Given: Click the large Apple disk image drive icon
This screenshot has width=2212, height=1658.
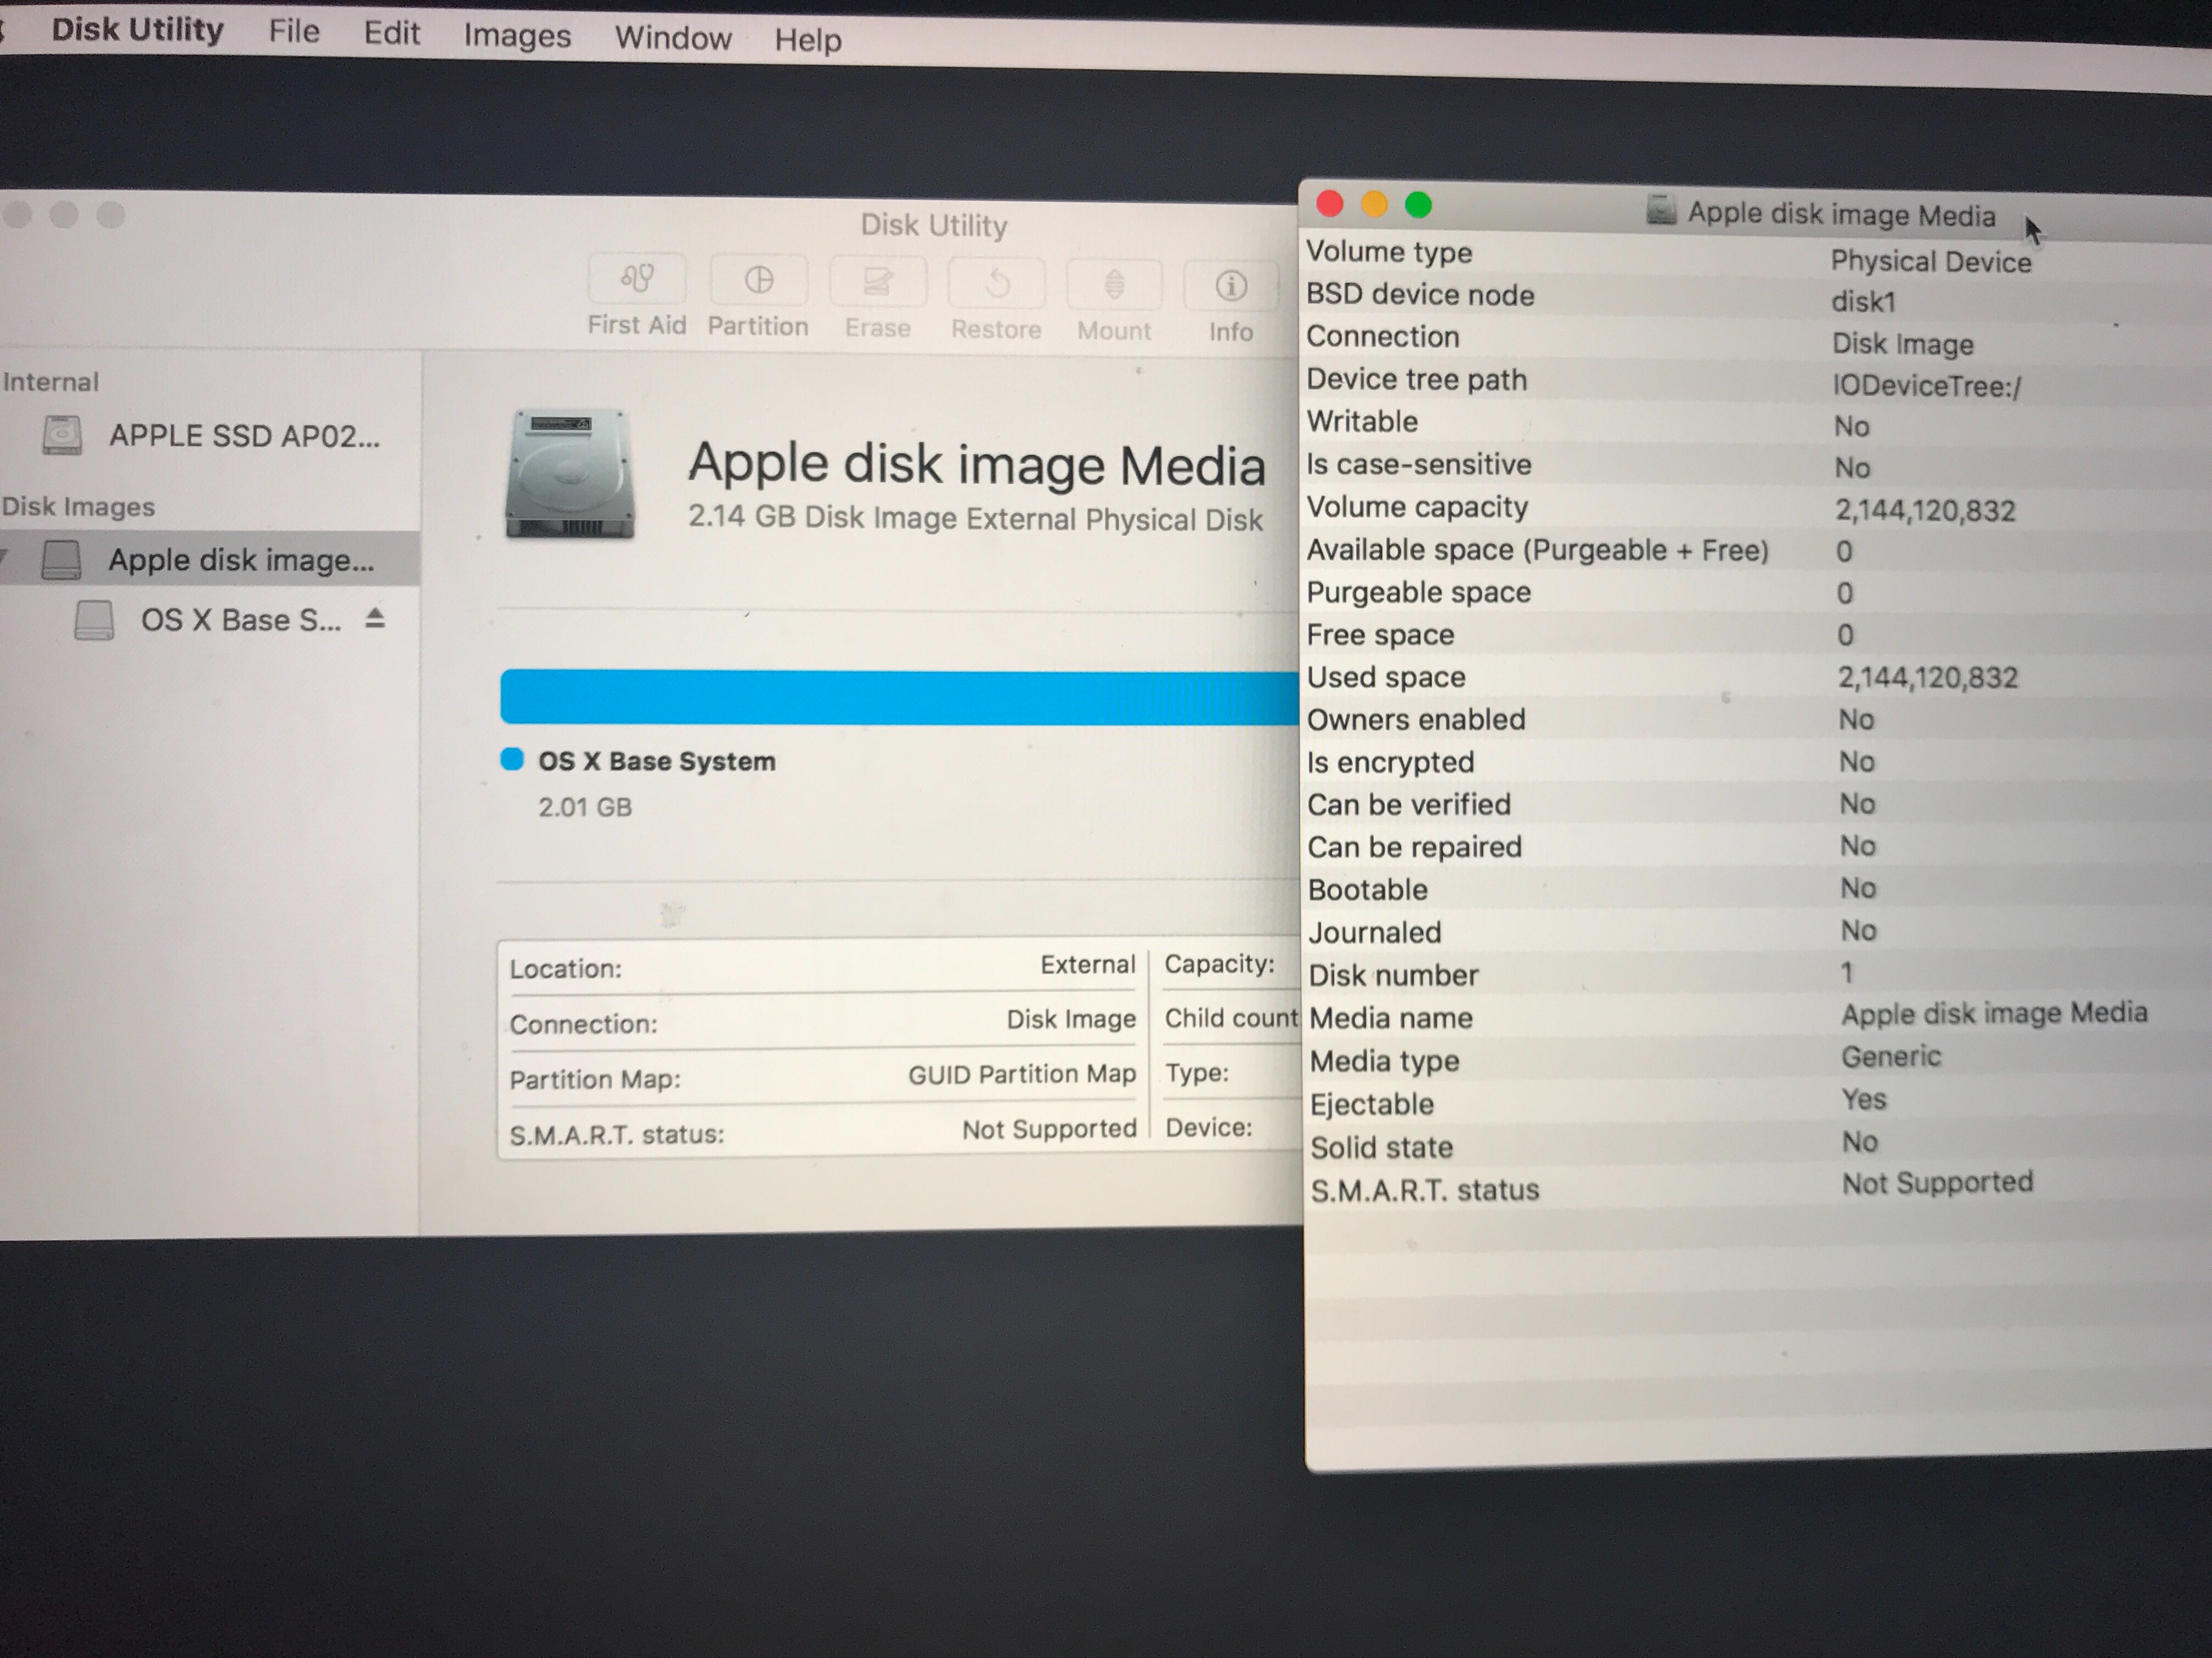Looking at the screenshot, I should click(x=570, y=475).
